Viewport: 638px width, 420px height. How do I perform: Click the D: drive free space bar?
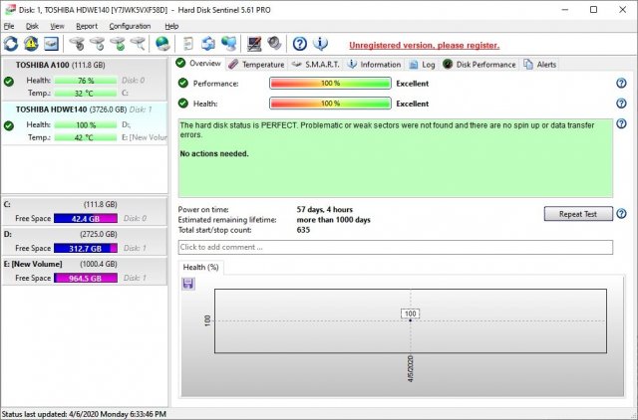(x=83, y=248)
